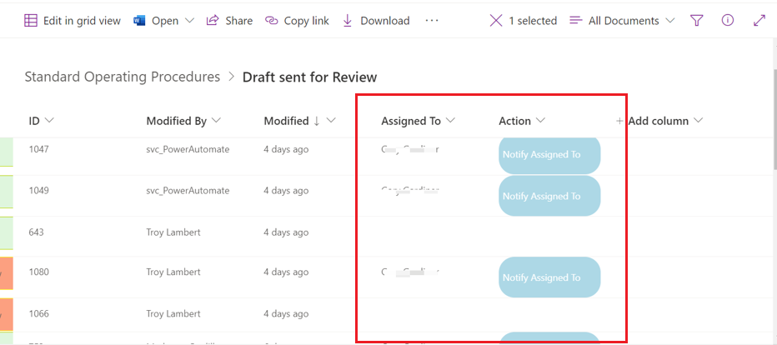Open the Action column header dropdown

click(540, 121)
